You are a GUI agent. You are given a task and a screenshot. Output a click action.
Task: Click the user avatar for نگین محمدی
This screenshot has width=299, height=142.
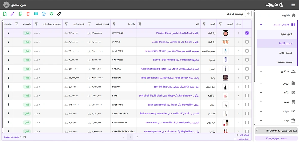[6, 5]
